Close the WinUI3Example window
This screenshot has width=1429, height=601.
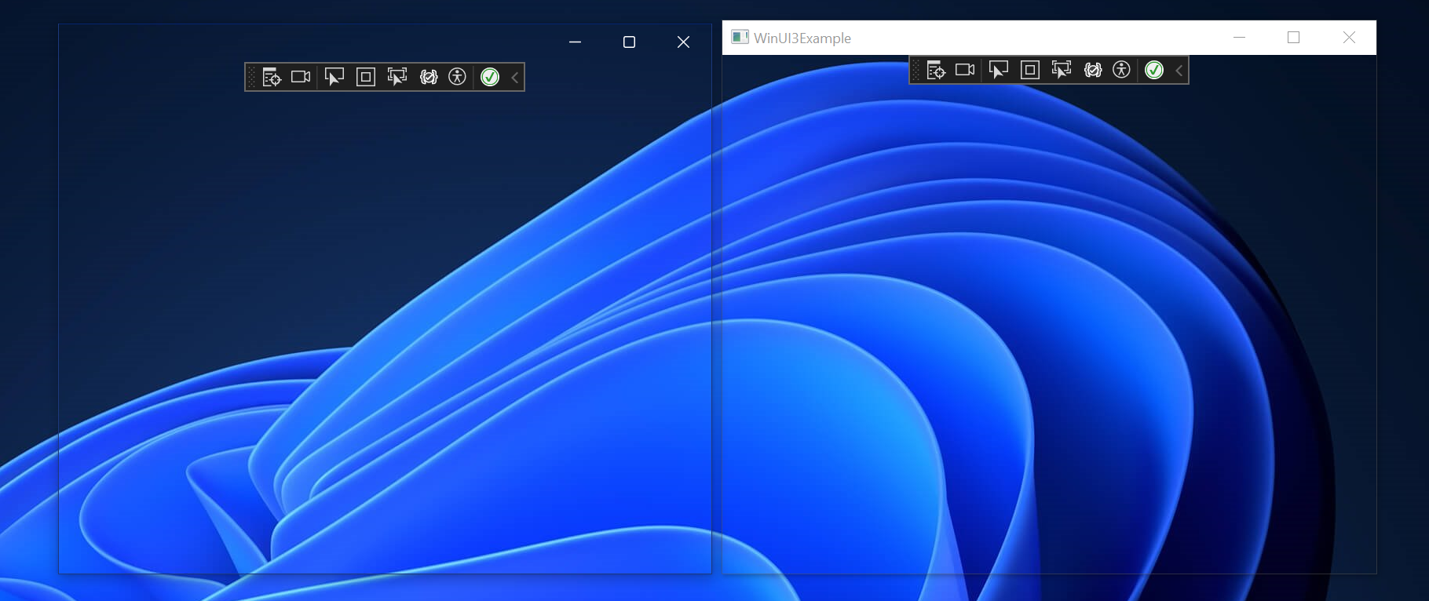(1349, 37)
